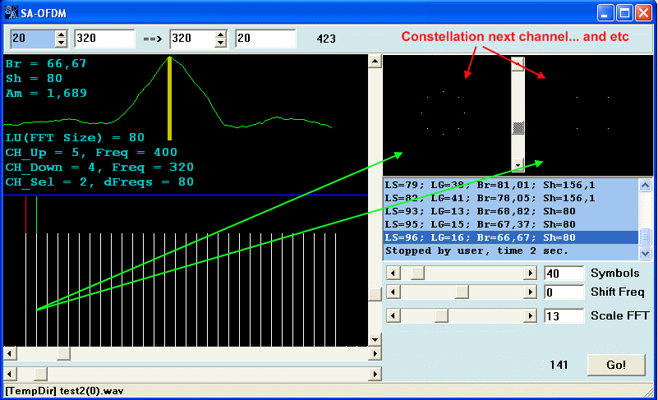This screenshot has height=400, width=658.
Task: Click the top-right input field showing 20
Action: click(x=265, y=39)
